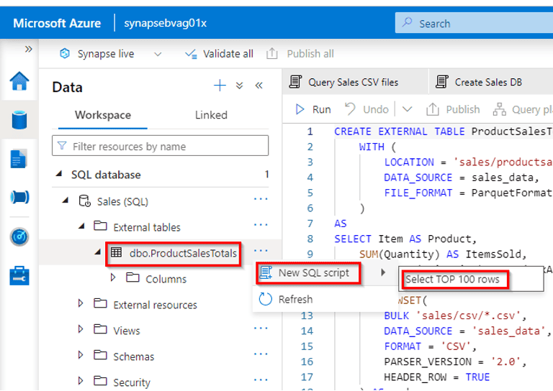This screenshot has width=553, height=391.
Task: Expand the Views folder
Action: click(81, 328)
